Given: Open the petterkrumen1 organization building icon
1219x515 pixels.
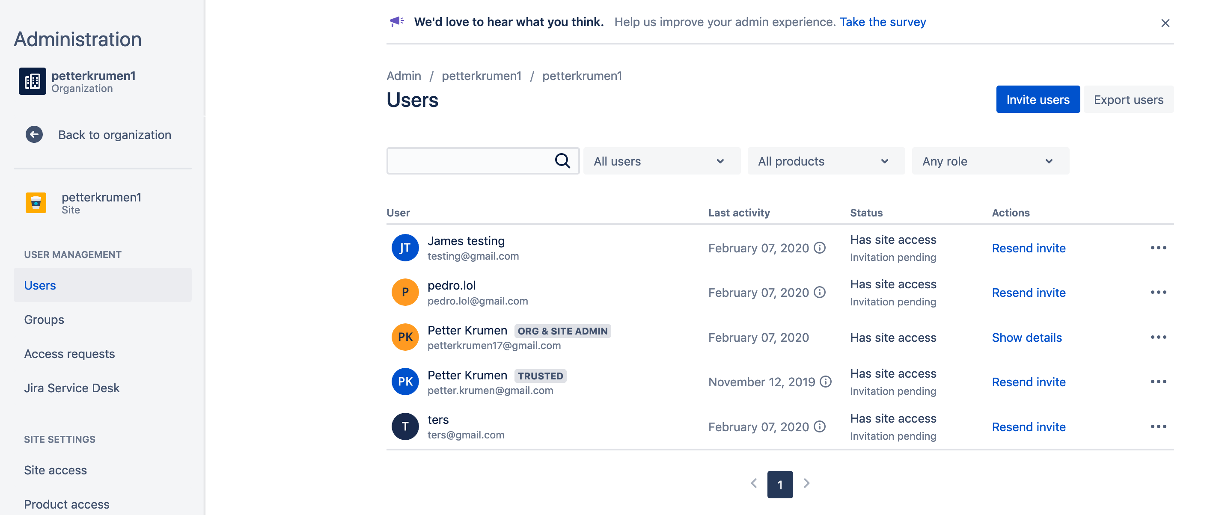Looking at the screenshot, I should pos(32,81).
